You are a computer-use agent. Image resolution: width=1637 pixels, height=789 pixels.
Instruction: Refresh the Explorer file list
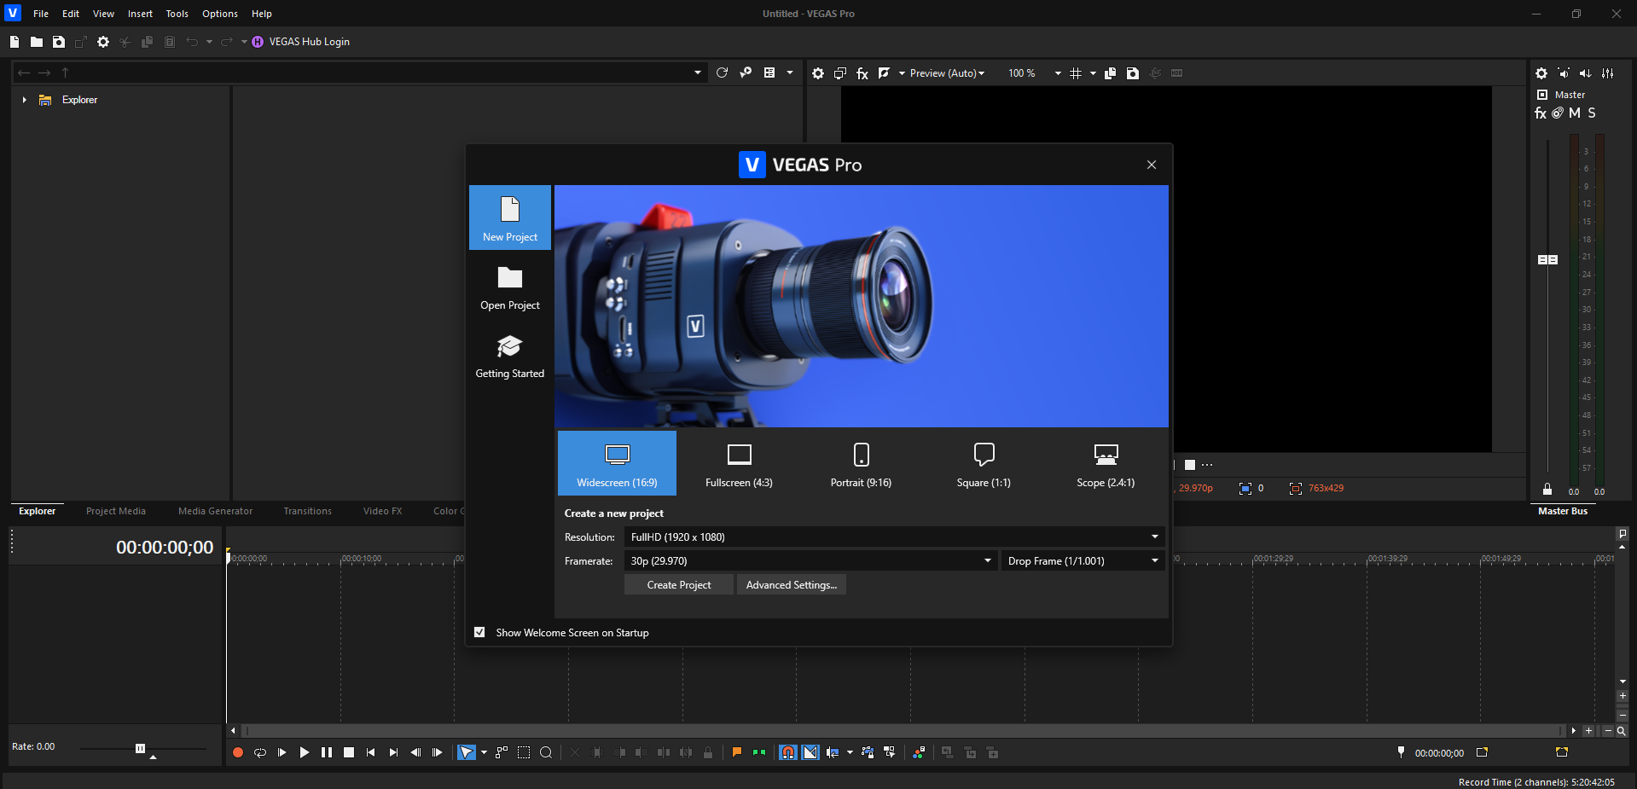722,73
